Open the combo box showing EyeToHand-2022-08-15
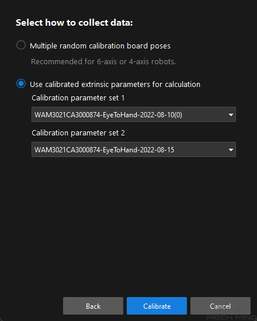Screen dimensions: 257x321 click(134, 149)
